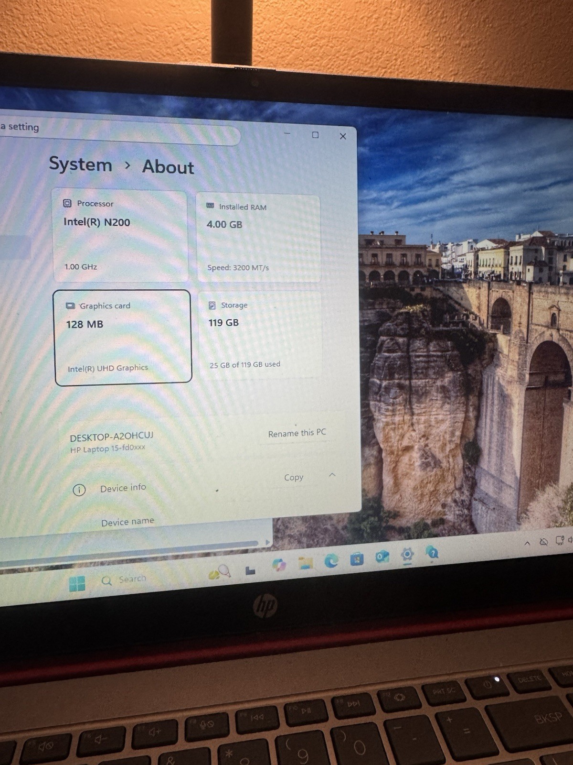Image resolution: width=573 pixels, height=765 pixels.
Task: Click the Installed RAM icon
Action: (x=210, y=206)
